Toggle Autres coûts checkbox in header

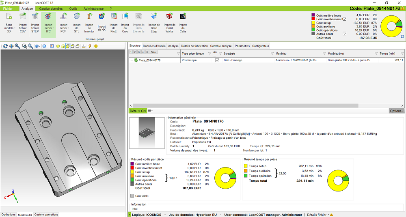(344, 34)
